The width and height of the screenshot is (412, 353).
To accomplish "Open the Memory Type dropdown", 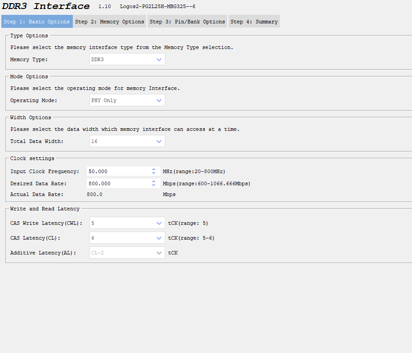I will click(127, 59).
